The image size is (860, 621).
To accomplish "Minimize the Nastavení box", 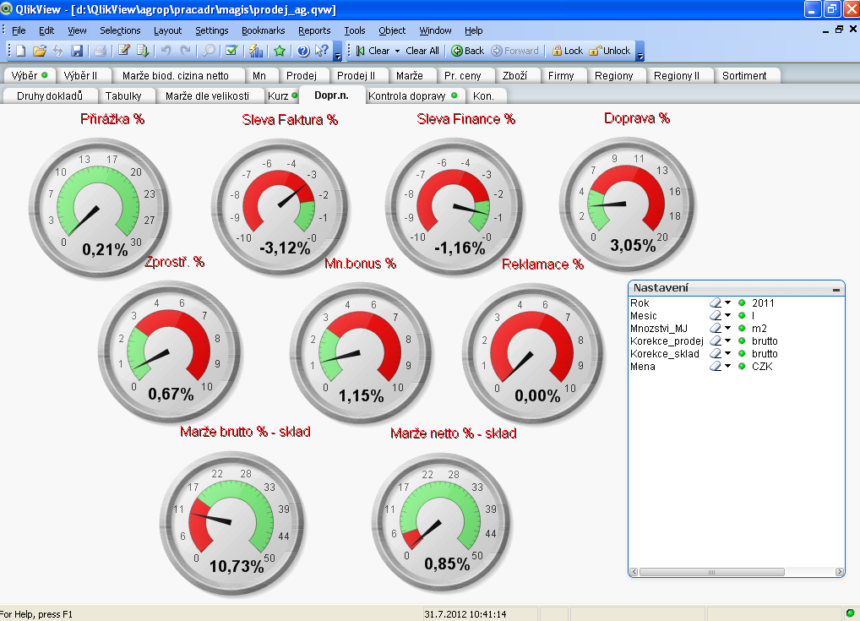I will (836, 289).
